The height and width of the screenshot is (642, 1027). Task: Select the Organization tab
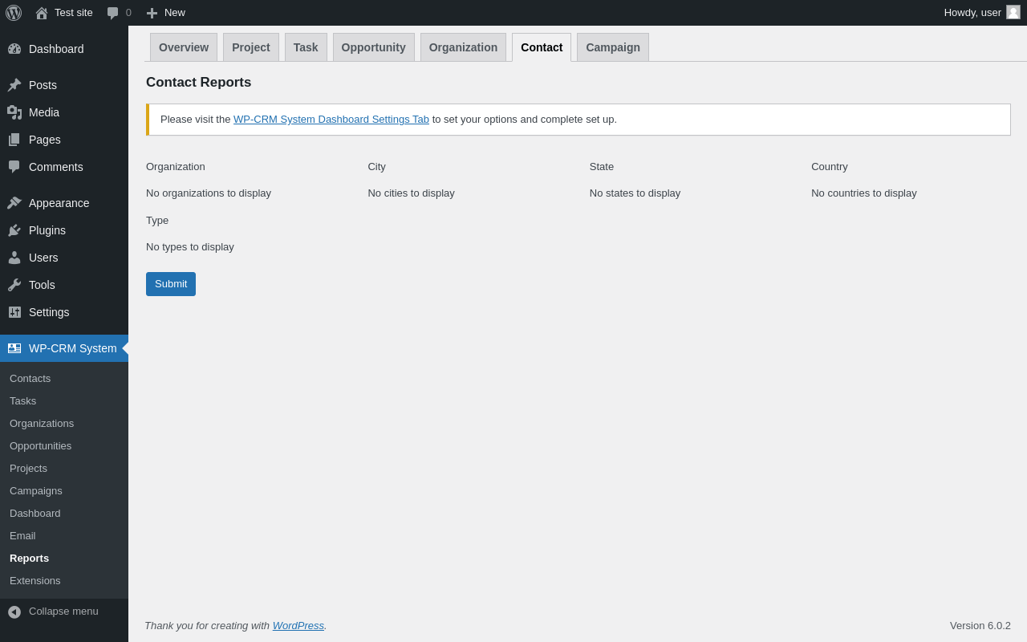[463, 47]
